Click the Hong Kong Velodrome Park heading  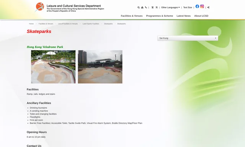point(45,47)
